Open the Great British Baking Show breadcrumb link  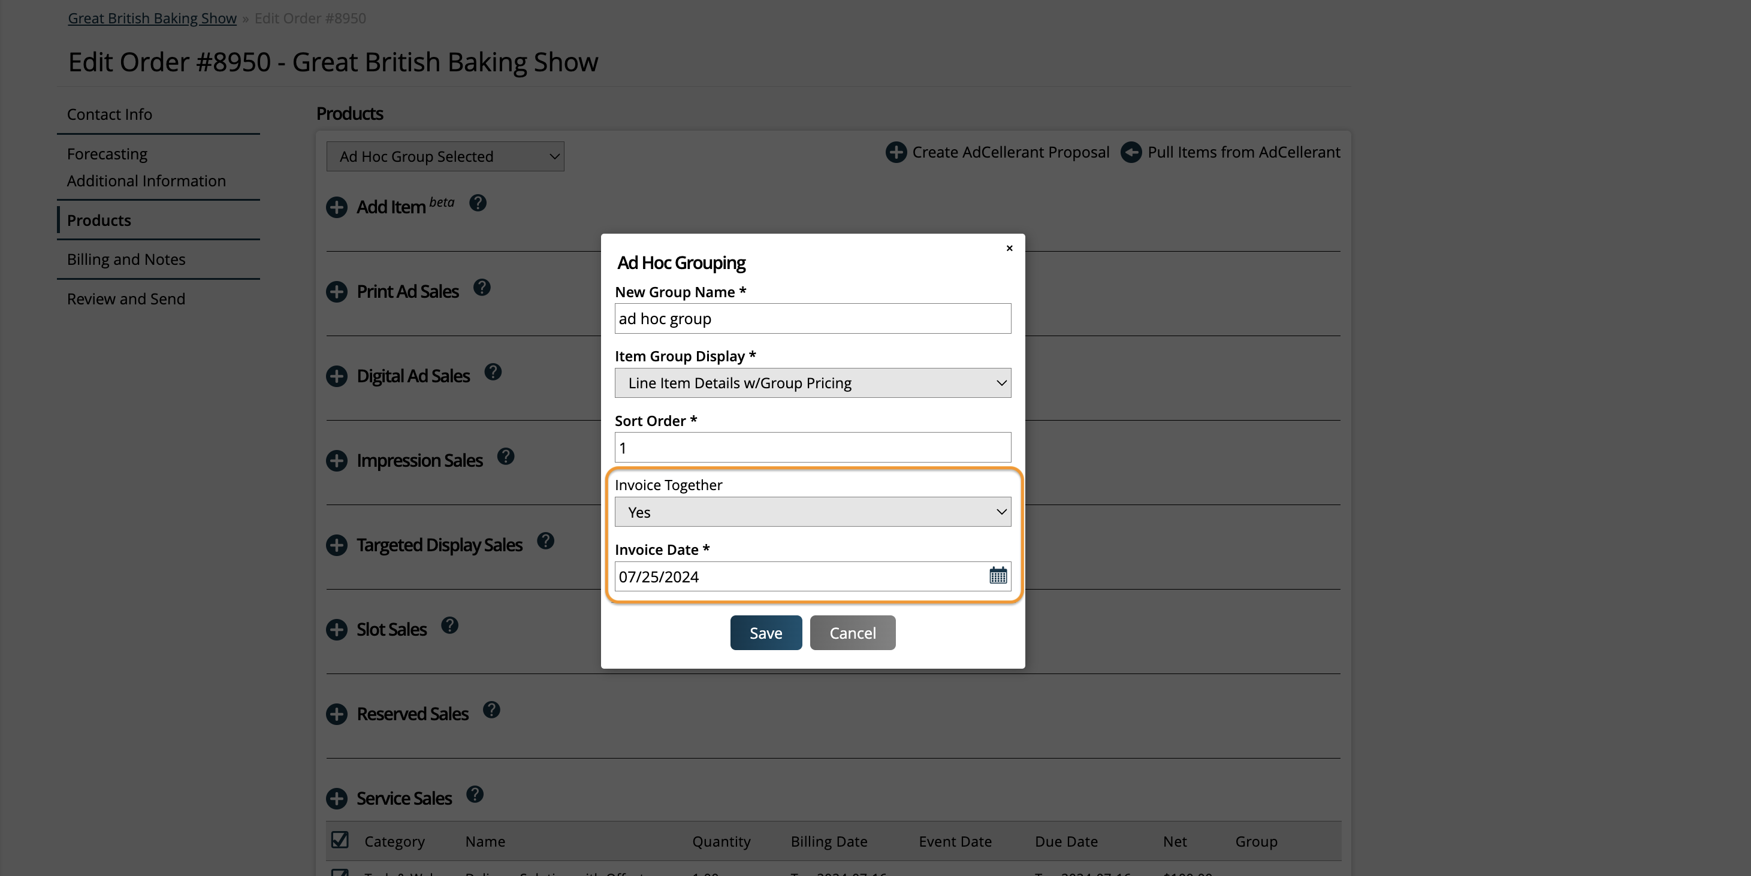pyautogui.click(x=152, y=17)
